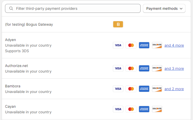This screenshot has height=120, width=193.
Task: Select the Cayan provider name
Action: tap(10, 106)
